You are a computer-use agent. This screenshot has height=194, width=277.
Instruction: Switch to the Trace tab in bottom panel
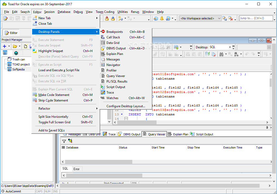[109, 134]
